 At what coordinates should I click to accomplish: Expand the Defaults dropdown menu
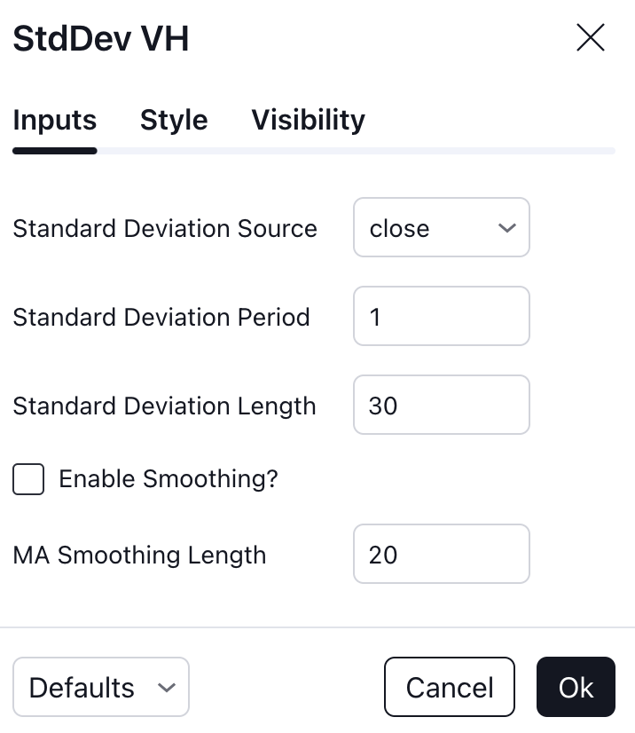[x=101, y=687]
